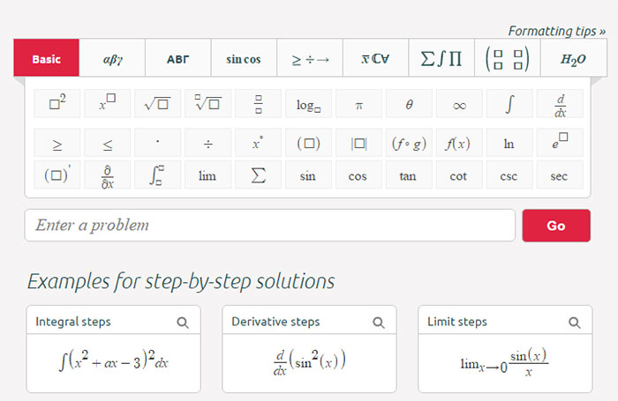This screenshot has width=618, height=401.
Task: Switch to the Greek lowercase αβγ tab
Action: tap(112, 58)
